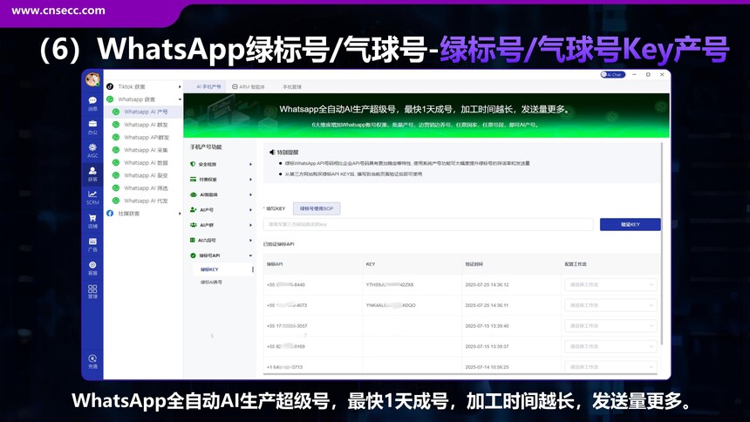The image size is (750, 422).
Task: Click the megaphone icon beside 特别提醒
Action: [x=272, y=153]
